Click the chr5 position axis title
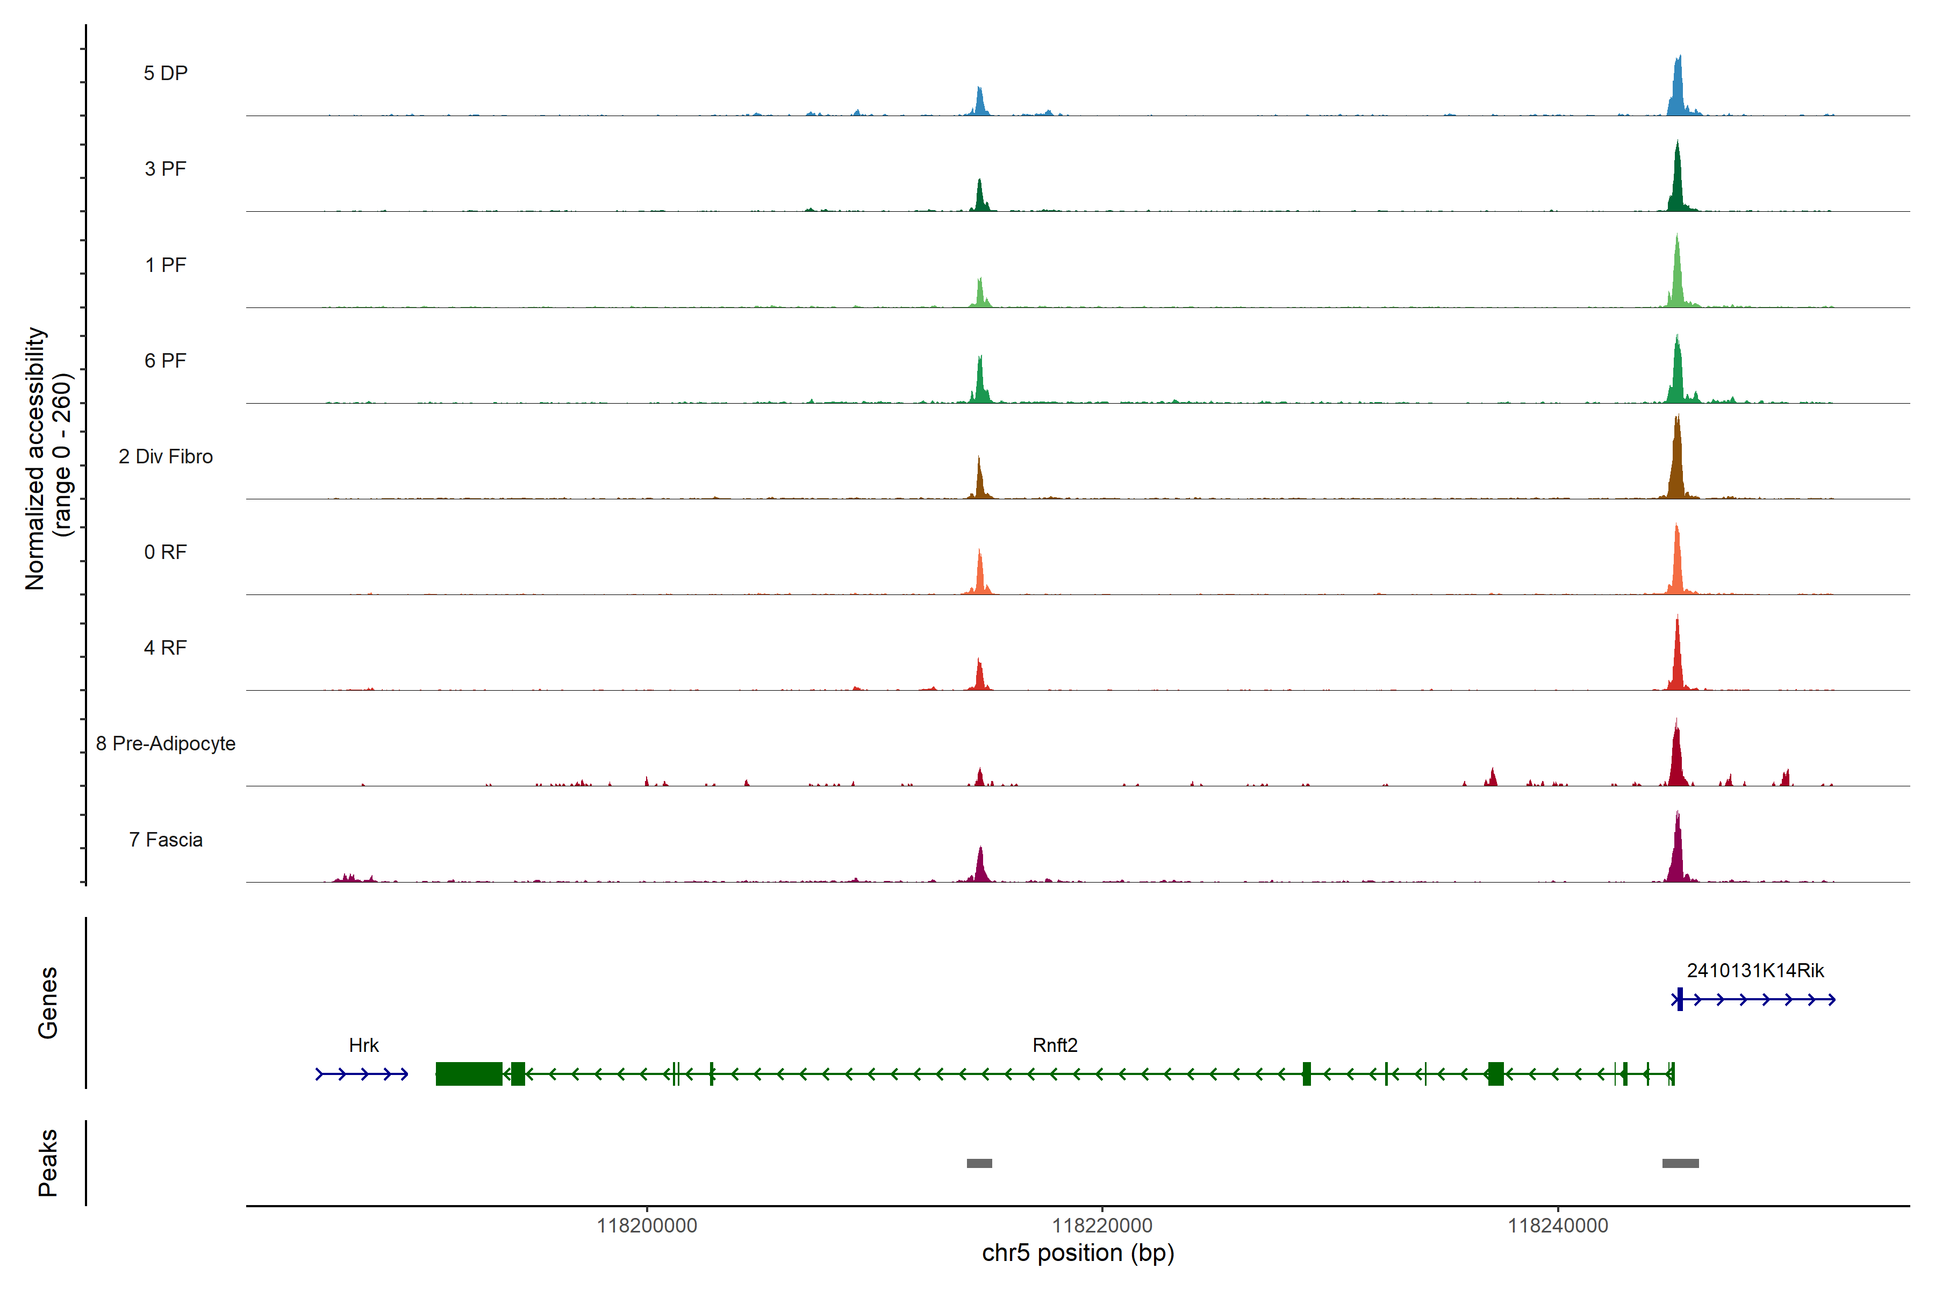The image size is (1935, 1290). click(x=1078, y=1253)
